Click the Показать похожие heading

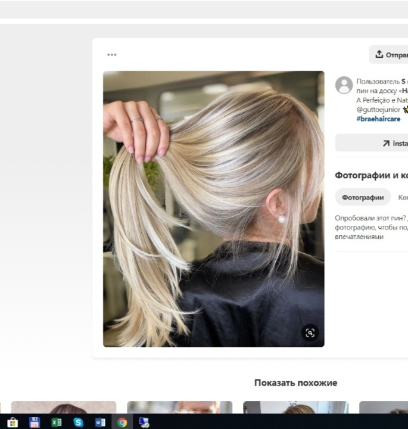point(295,383)
